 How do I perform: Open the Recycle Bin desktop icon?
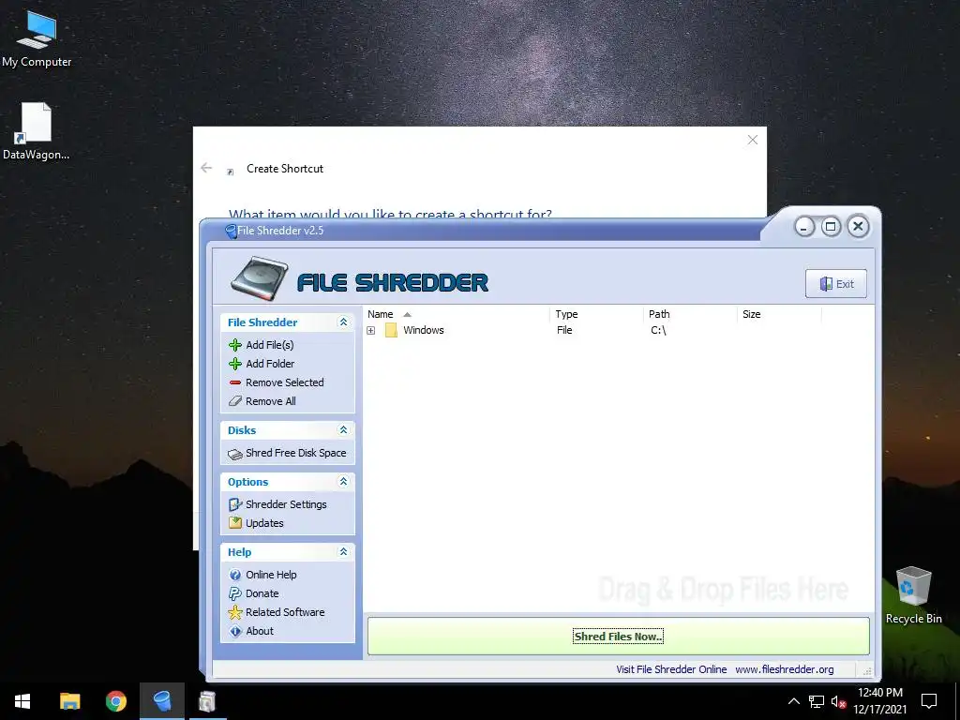[913, 595]
